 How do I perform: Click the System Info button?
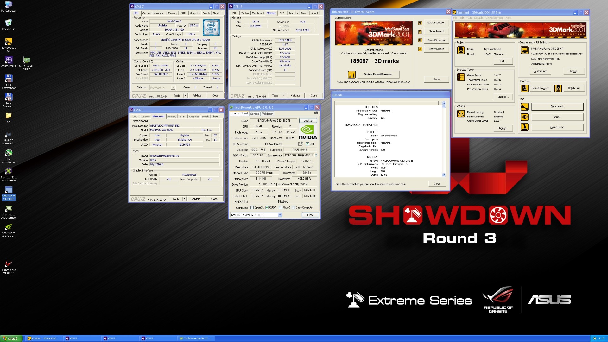point(540,71)
